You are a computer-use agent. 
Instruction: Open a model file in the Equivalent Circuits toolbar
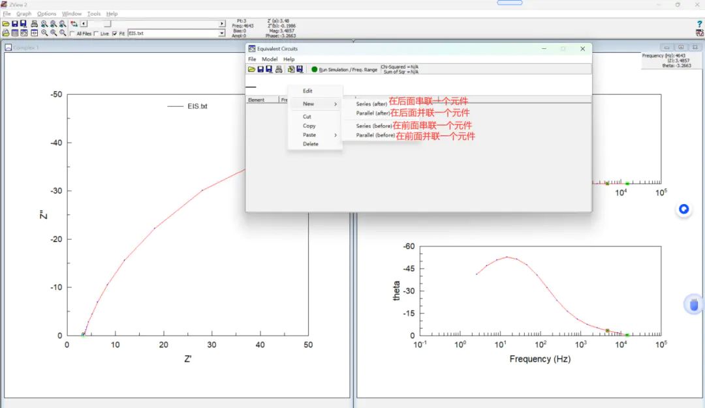[x=252, y=70]
